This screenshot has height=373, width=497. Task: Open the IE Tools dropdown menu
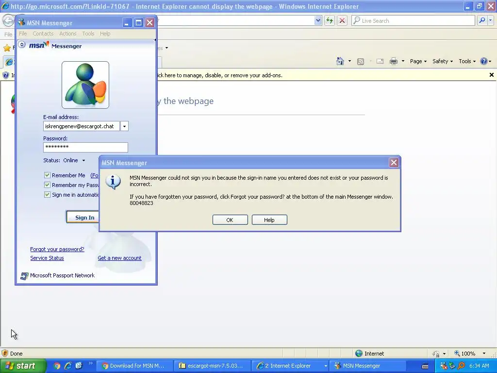[x=467, y=61]
